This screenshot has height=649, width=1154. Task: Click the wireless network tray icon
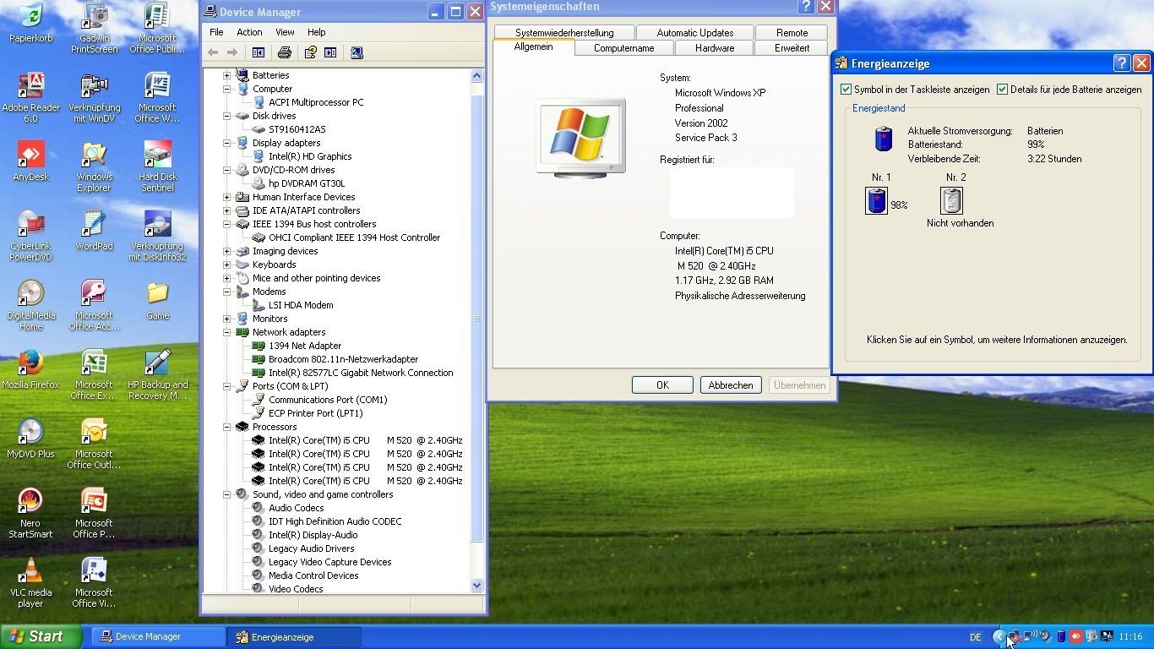[1031, 636]
